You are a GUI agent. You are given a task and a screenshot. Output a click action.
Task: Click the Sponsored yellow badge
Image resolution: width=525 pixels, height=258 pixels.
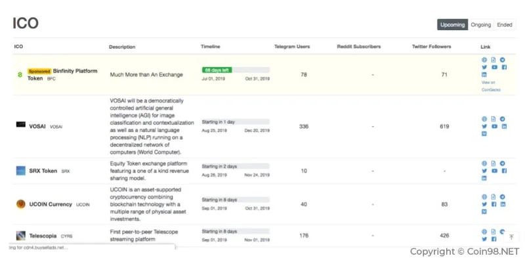39,72
